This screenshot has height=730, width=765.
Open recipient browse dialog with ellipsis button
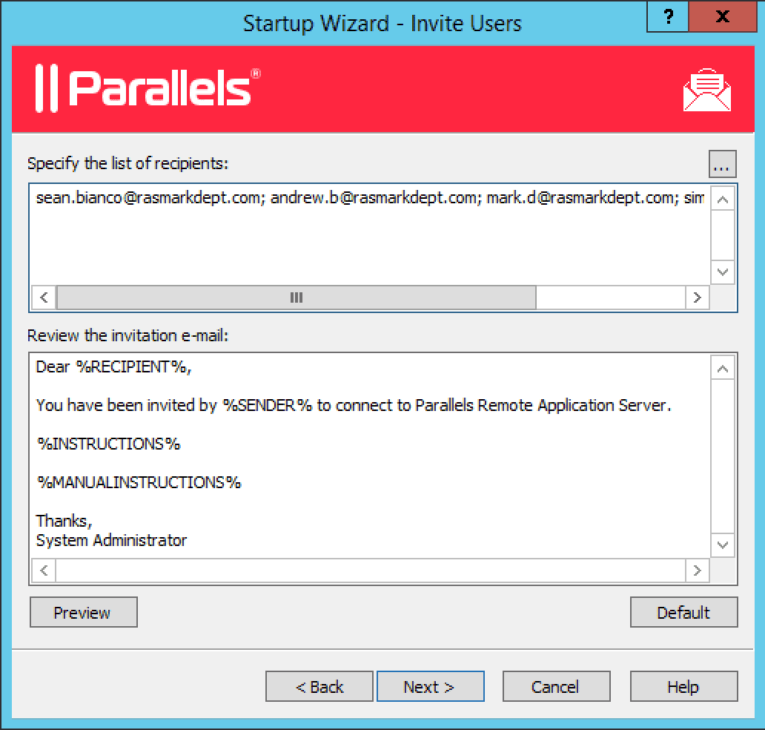pos(722,164)
